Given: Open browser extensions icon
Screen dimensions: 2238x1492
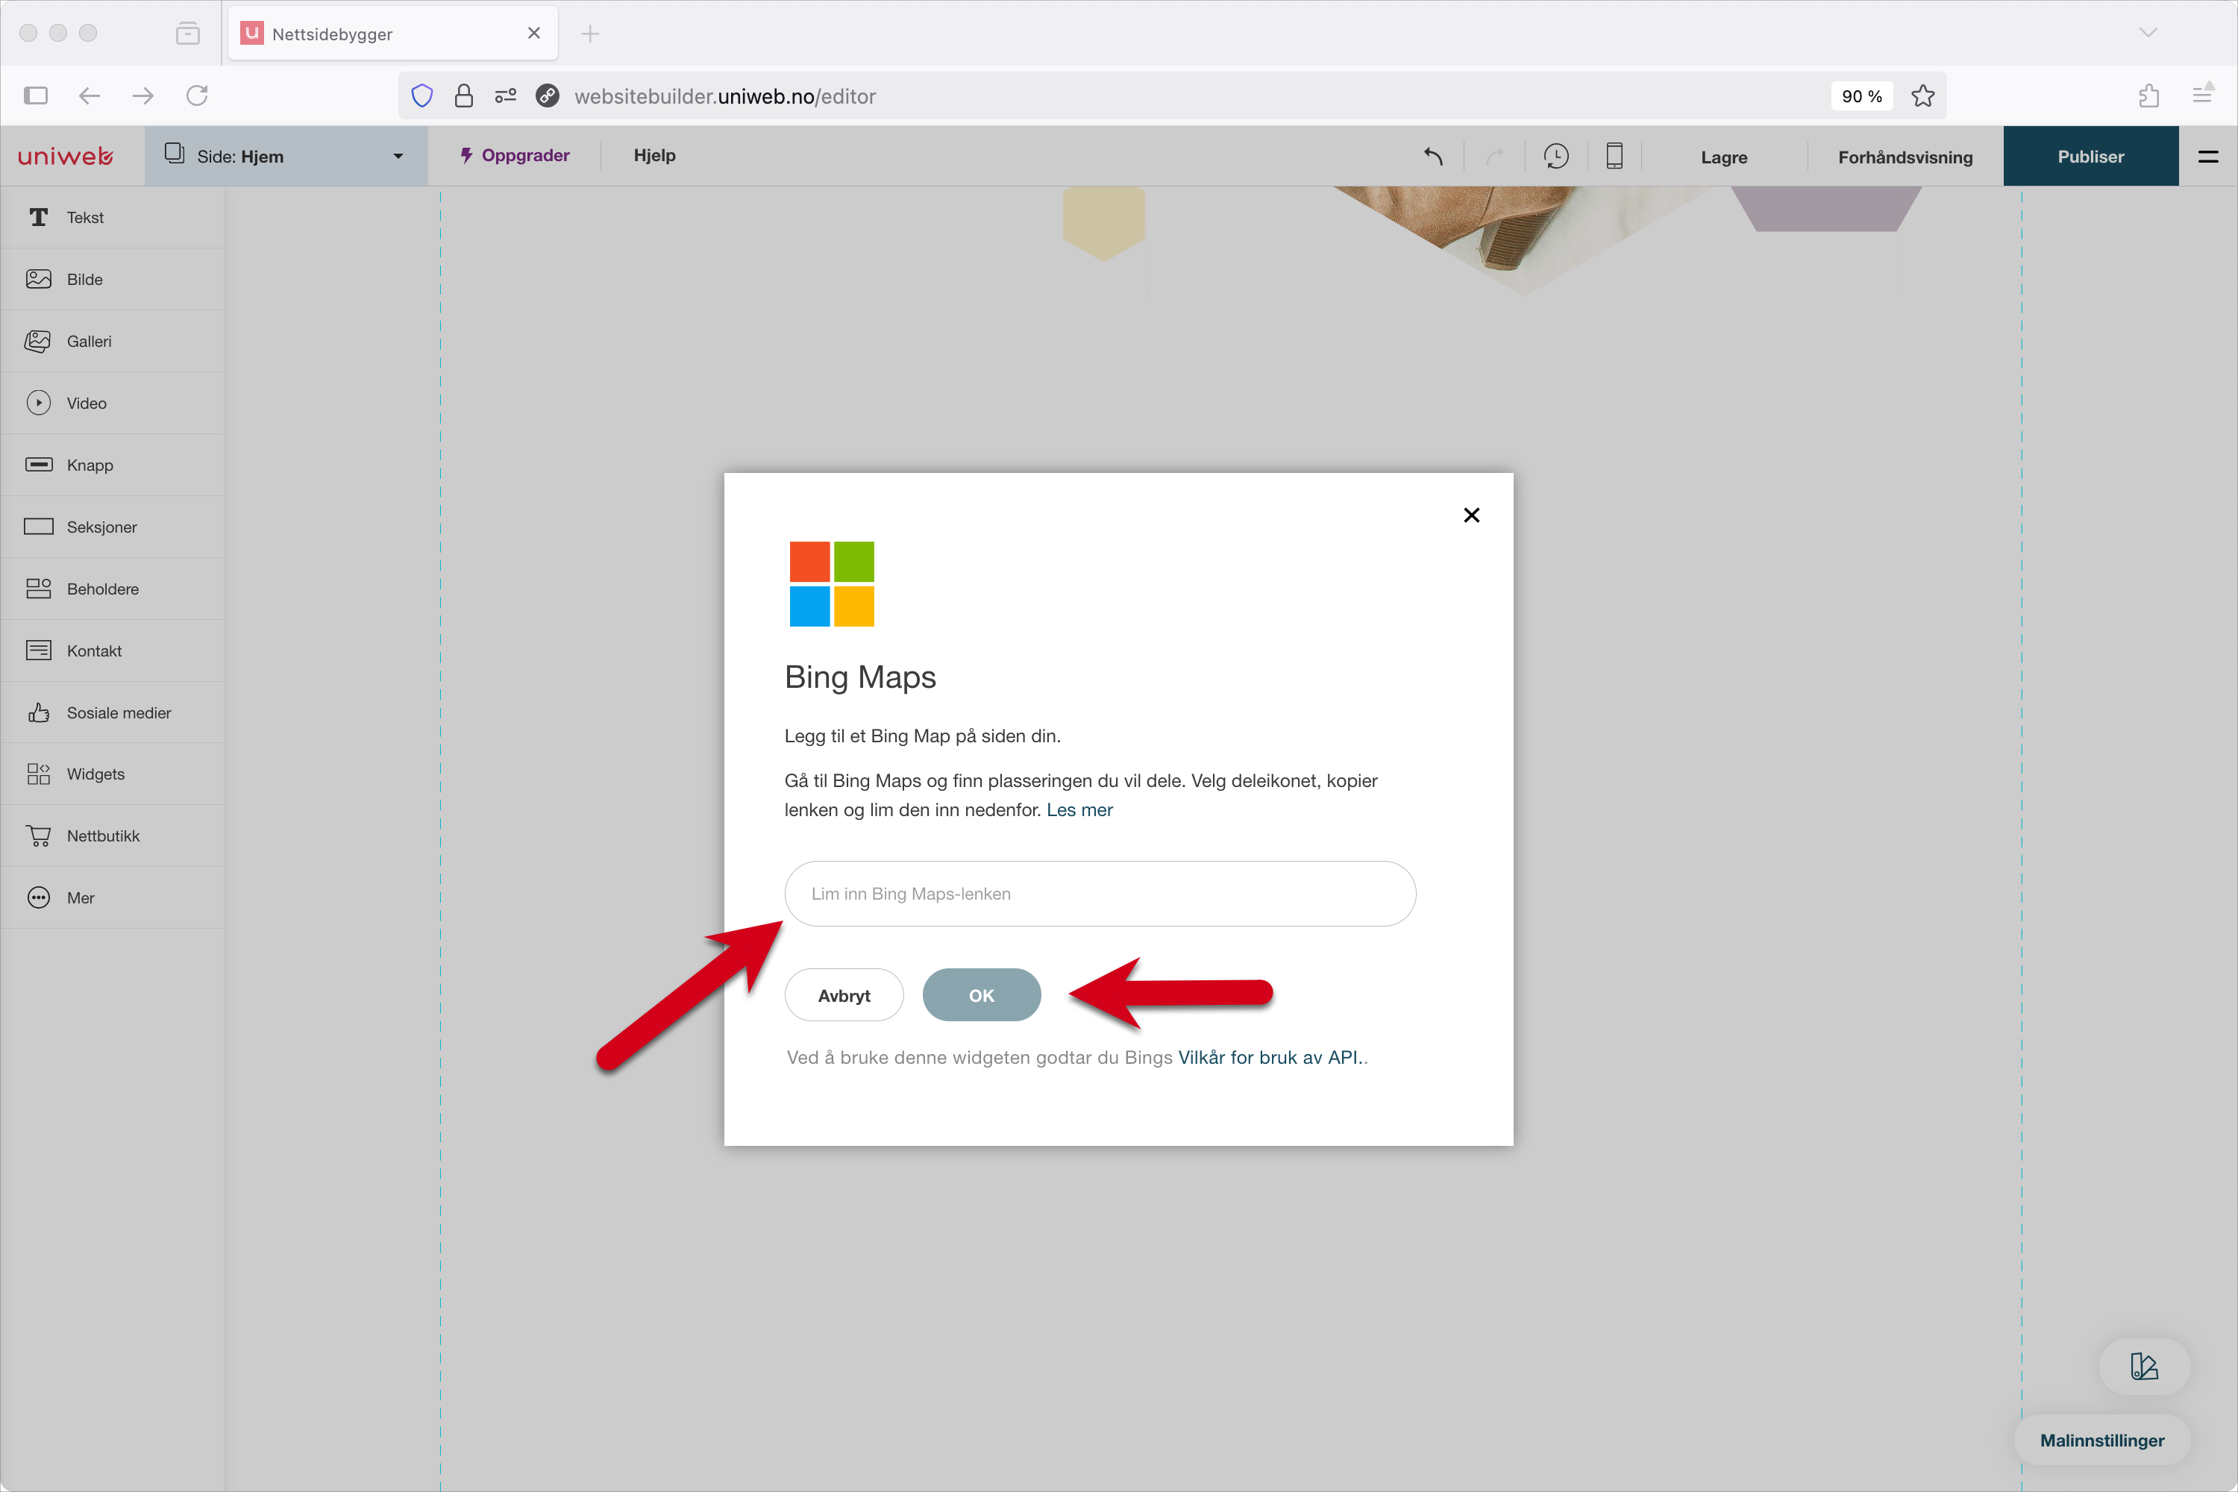Looking at the screenshot, I should (x=2148, y=95).
